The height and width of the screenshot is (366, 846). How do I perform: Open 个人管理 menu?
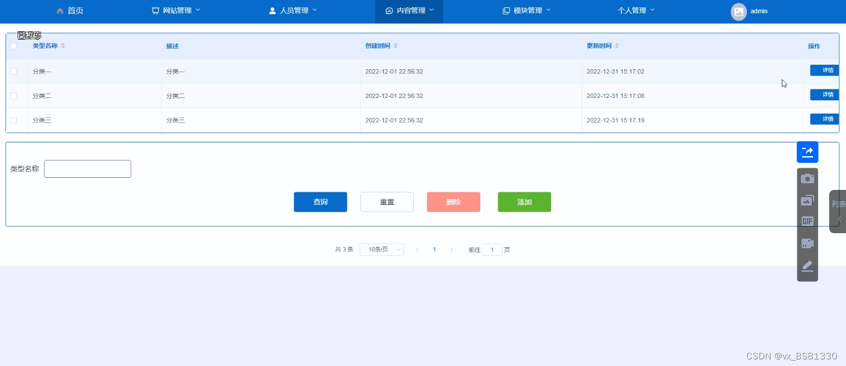click(636, 11)
